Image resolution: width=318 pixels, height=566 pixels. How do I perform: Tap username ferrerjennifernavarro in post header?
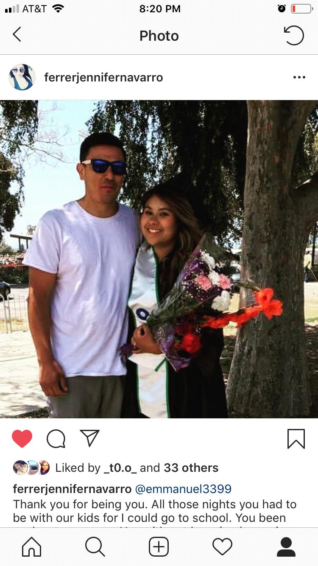click(x=103, y=77)
